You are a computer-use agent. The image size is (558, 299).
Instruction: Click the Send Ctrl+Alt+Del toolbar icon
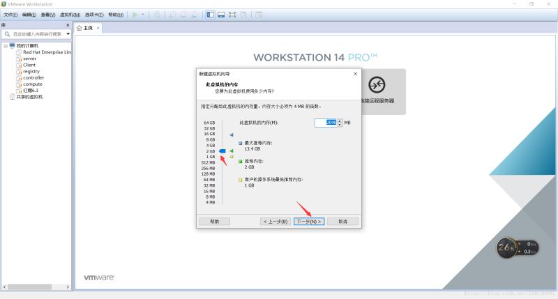point(156,15)
